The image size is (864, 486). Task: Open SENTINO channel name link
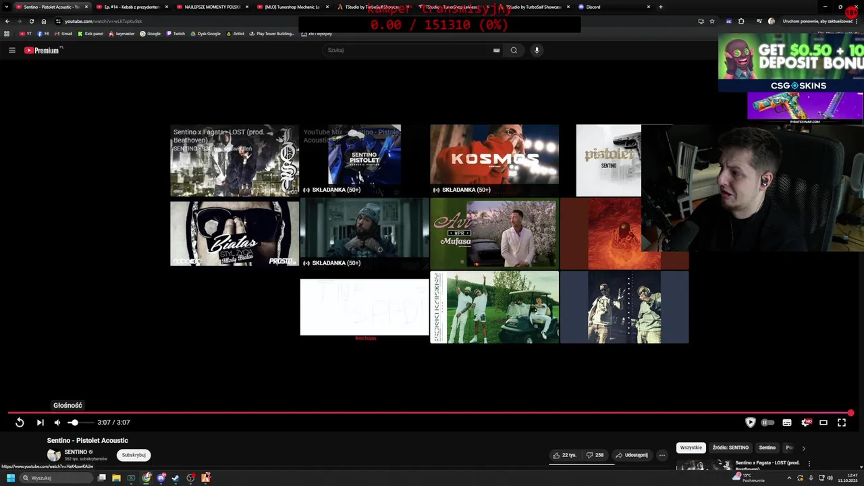point(76,452)
